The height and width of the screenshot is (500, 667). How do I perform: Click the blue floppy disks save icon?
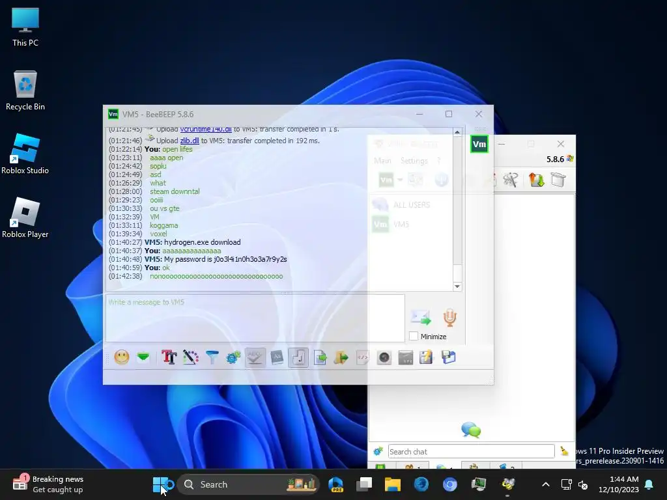tap(448, 357)
